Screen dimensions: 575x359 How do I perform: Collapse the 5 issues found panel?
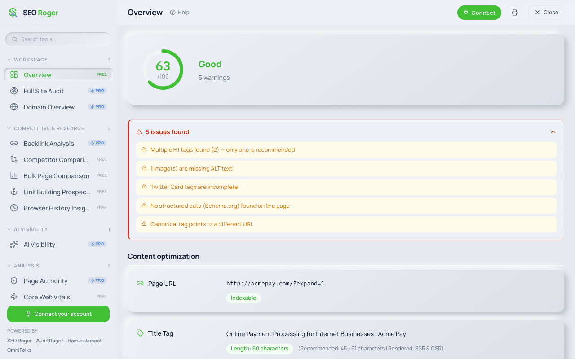point(553,132)
